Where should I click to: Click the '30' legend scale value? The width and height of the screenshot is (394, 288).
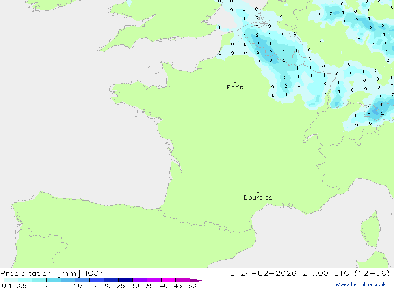[x=135, y=286]
